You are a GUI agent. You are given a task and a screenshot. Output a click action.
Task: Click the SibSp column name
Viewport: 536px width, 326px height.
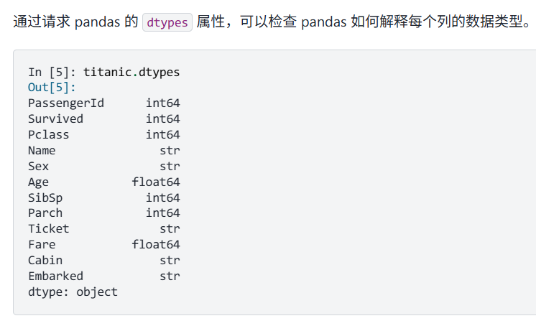pyautogui.click(x=45, y=198)
